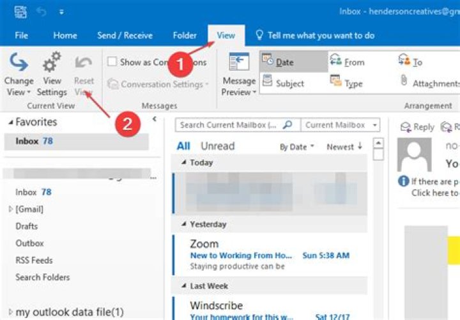Arrange messages by Subject

[x=284, y=83]
